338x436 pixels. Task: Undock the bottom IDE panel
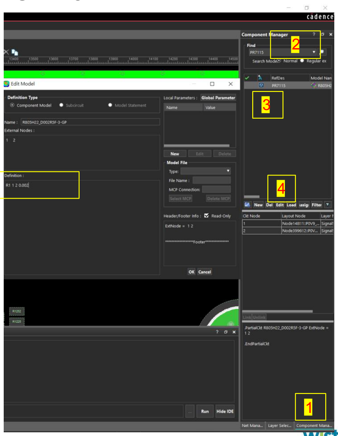point(225,332)
